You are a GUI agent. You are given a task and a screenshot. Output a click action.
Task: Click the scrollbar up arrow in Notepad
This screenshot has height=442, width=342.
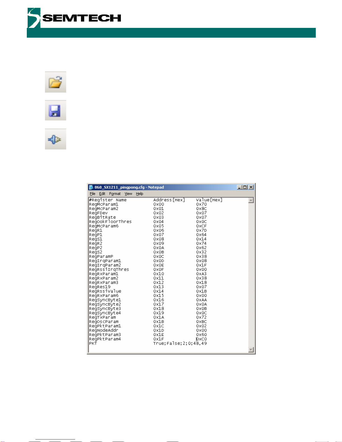tap(251, 200)
